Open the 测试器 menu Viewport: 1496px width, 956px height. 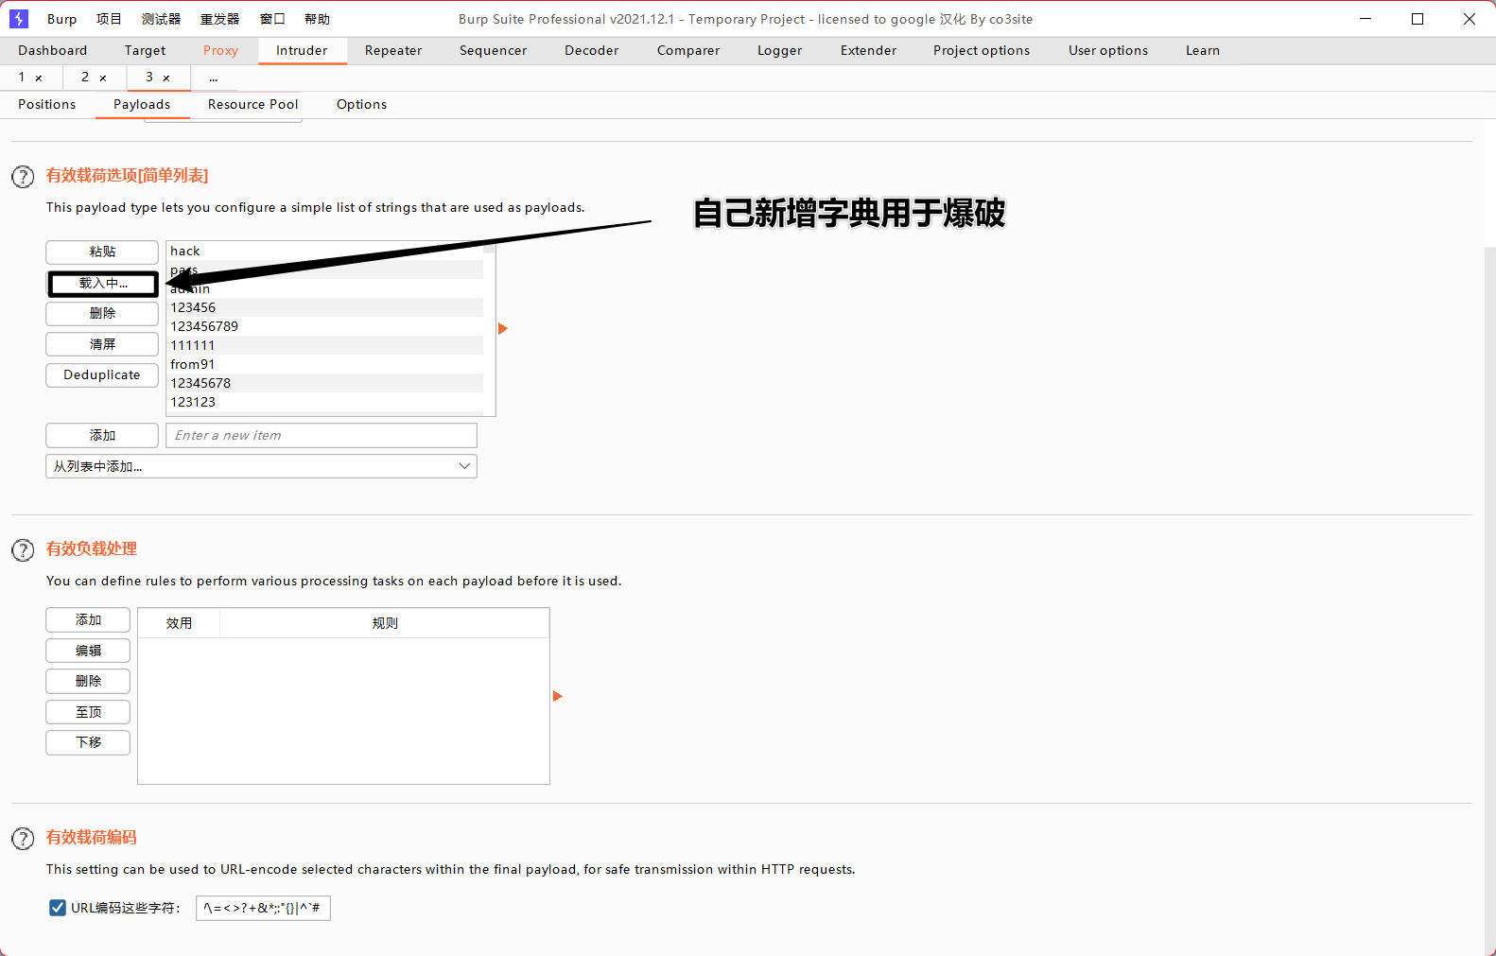(161, 19)
